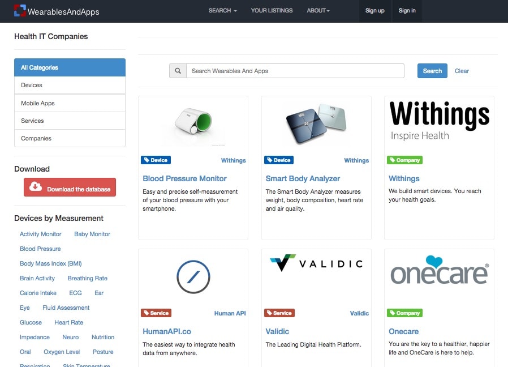Screen dimensions: 508x367
Task: Click the Blood Pressure Monitor description text
Action: coord(190,200)
